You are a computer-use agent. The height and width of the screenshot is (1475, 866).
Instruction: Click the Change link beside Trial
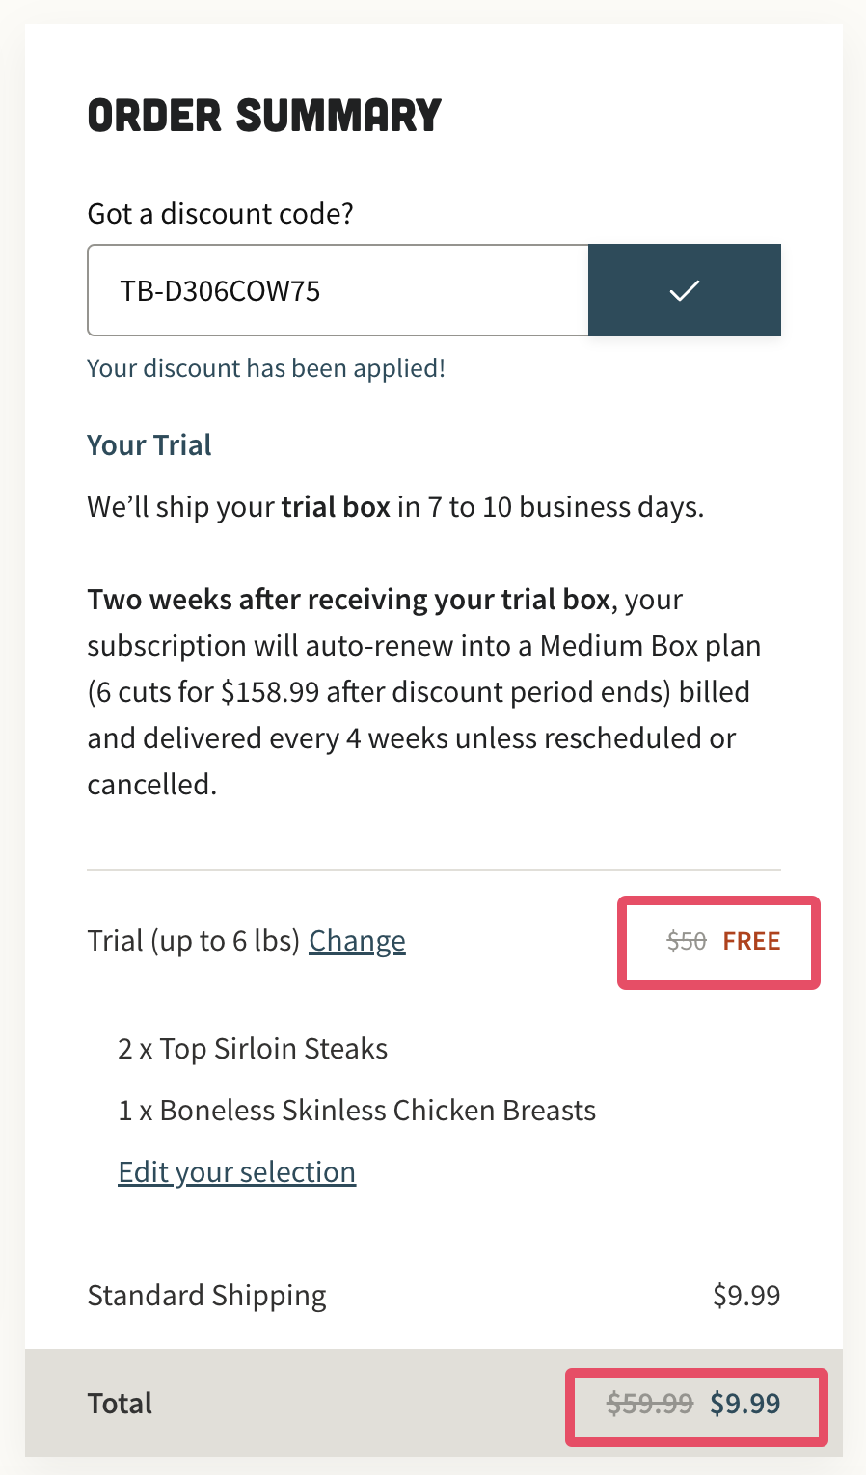pos(357,941)
